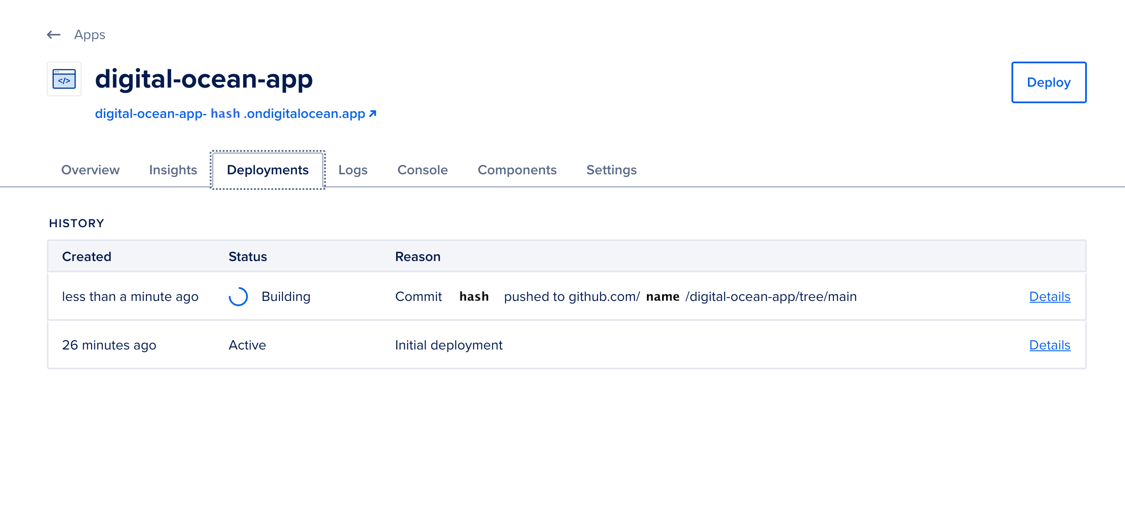Open the Settings tab
Viewport: 1125px width, 529px height.
click(611, 170)
